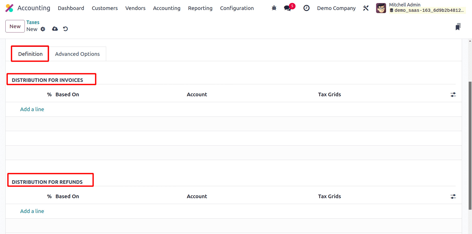Open the conversations chat icon
The height and width of the screenshot is (234, 472).
(288, 8)
